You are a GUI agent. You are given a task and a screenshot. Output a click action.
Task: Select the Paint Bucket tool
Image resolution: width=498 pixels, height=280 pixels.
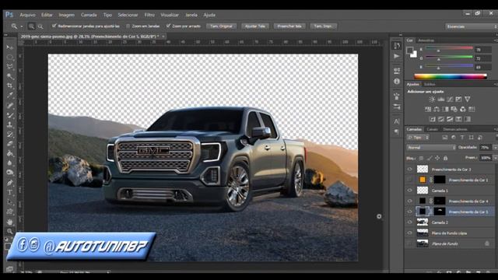10,153
